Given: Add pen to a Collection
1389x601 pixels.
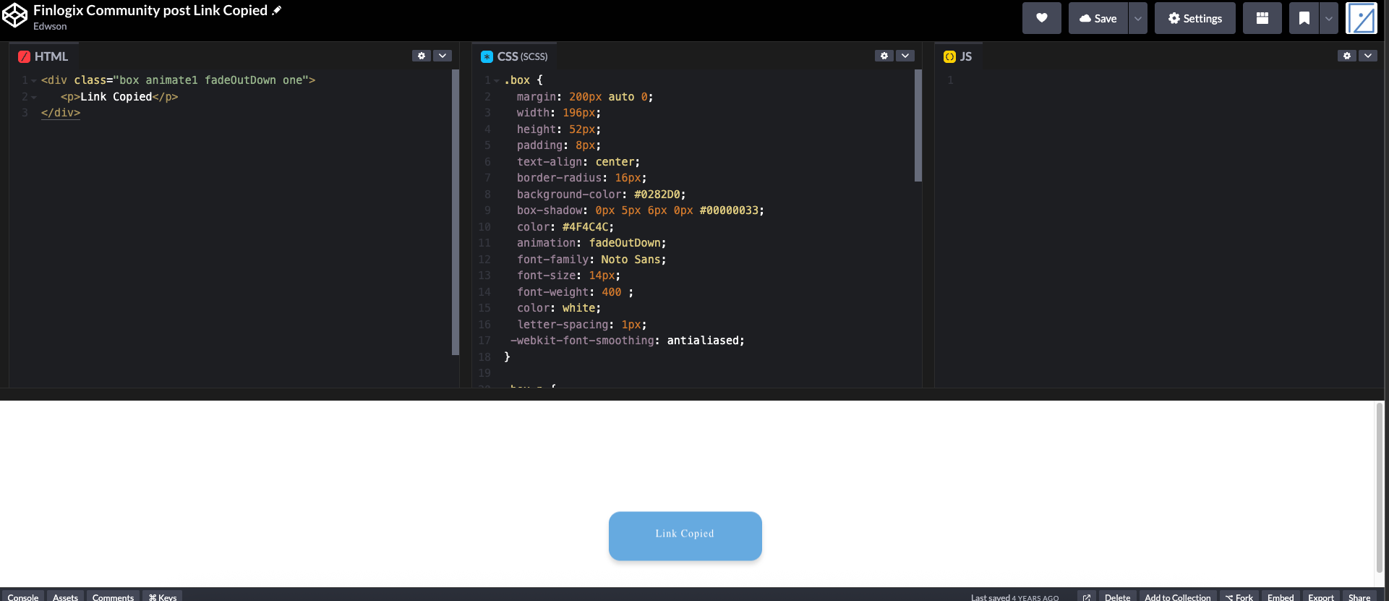Looking at the screenshot, I should (x=1177, y=597).
